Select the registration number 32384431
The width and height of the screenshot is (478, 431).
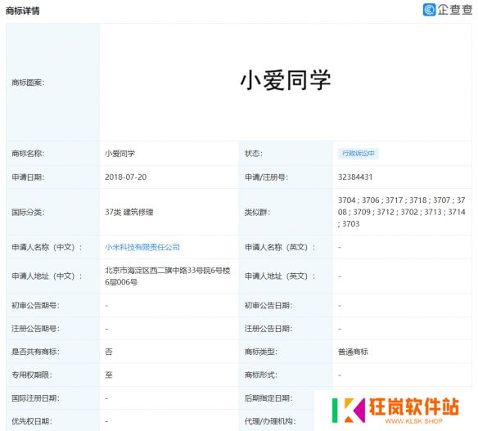point(355,177)
